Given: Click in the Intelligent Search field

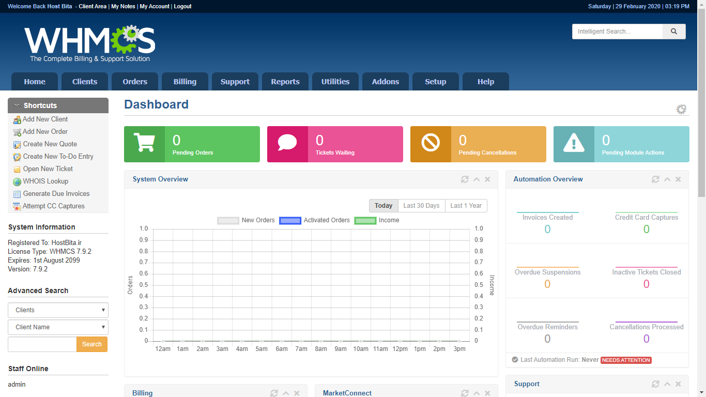Looking at the screenshot, I should tap(618, 32).
